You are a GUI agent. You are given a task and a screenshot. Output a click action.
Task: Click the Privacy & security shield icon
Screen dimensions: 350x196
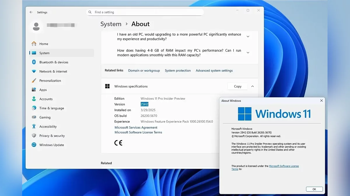(34, 136)
